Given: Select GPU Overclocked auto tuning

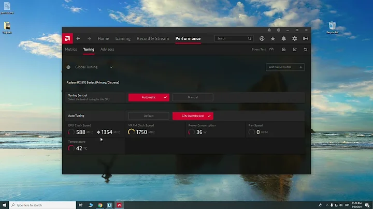Looking at the screenshot, I should click(193, 116).
